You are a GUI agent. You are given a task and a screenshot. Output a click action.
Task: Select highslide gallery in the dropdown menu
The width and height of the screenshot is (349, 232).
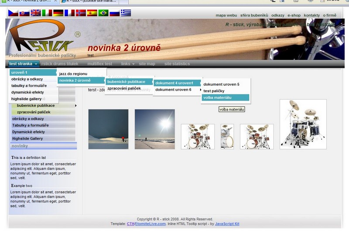pos(34,99)
